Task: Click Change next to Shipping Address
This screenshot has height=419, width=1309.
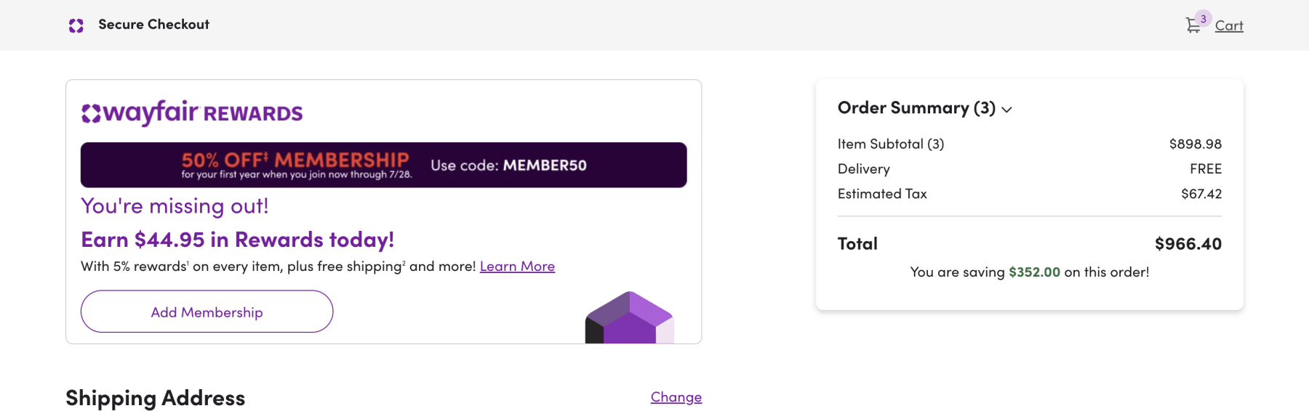Action: pyautogui.click(x=675, y=396)
